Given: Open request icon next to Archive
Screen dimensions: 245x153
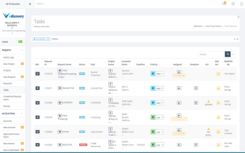Looking at the screenshot, I should [x=60, y=132].
